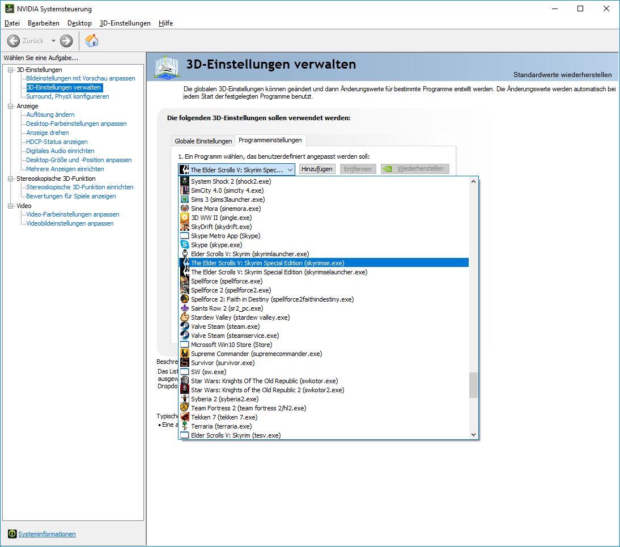Image resolution: width=620 pixels, height=547 pixels.
Task: Click the Supreme Commander icon
Action: tap(185, 354)
